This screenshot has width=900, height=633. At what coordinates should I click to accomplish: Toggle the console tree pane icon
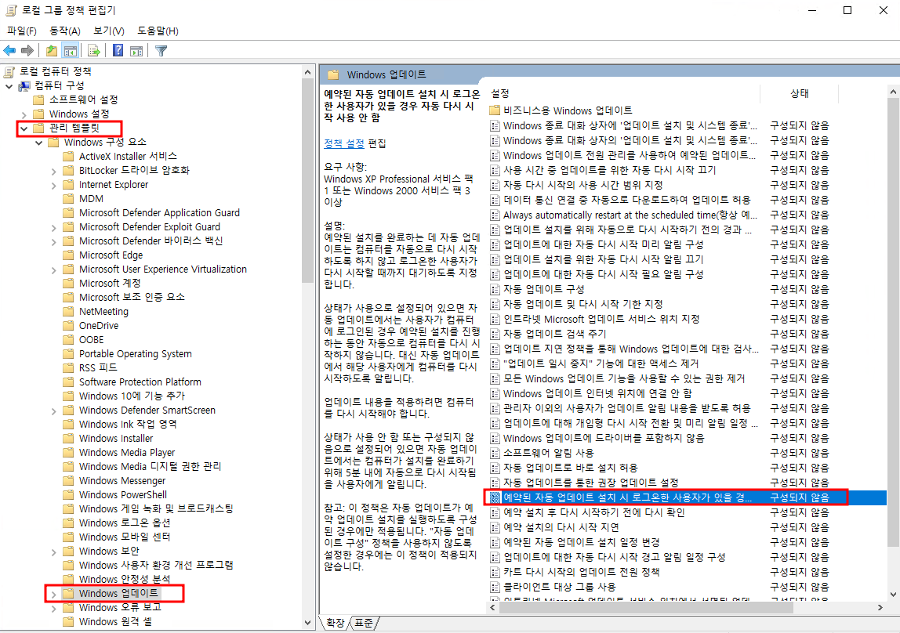[x=71, y=51]
